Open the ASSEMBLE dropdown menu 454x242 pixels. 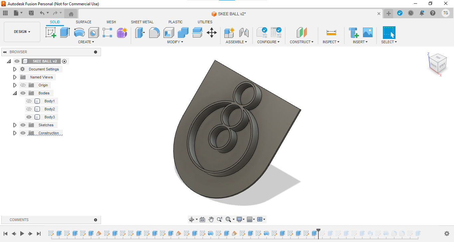[236, 42]
